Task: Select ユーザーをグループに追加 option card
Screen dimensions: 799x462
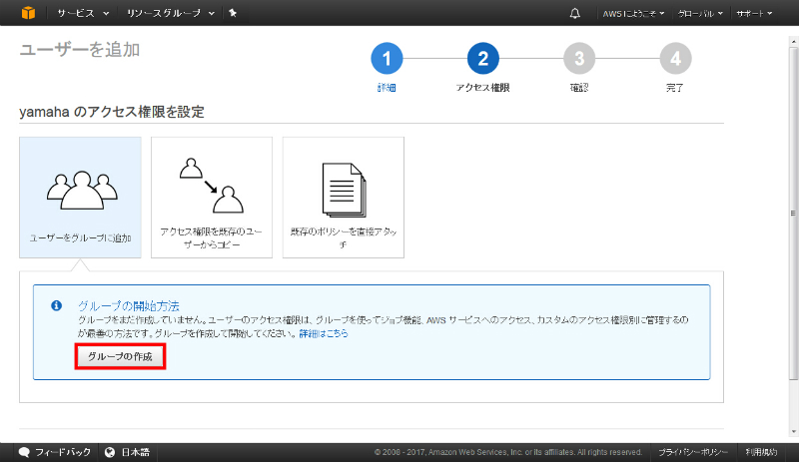Action: click(x=80, y=198)
